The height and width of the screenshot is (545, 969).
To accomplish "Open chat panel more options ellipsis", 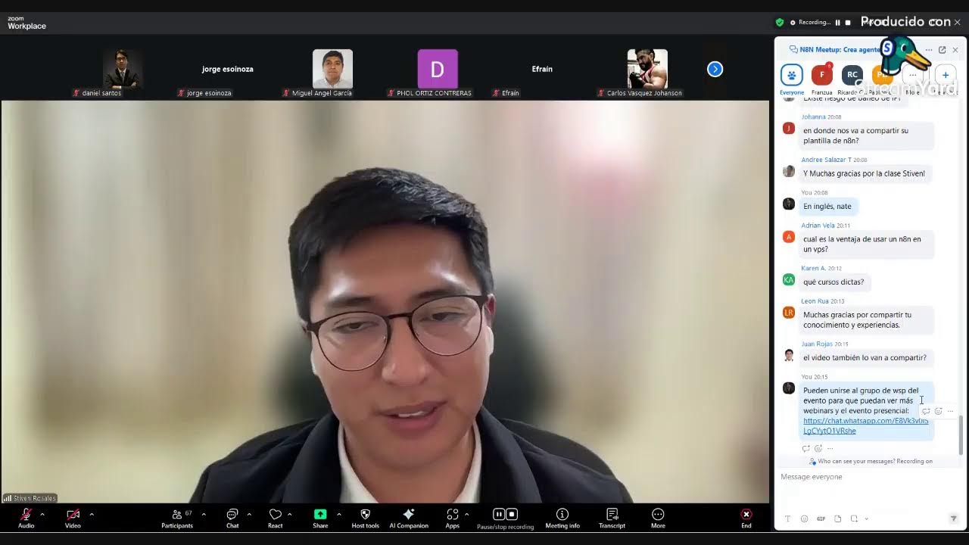I will click(929, 50).
